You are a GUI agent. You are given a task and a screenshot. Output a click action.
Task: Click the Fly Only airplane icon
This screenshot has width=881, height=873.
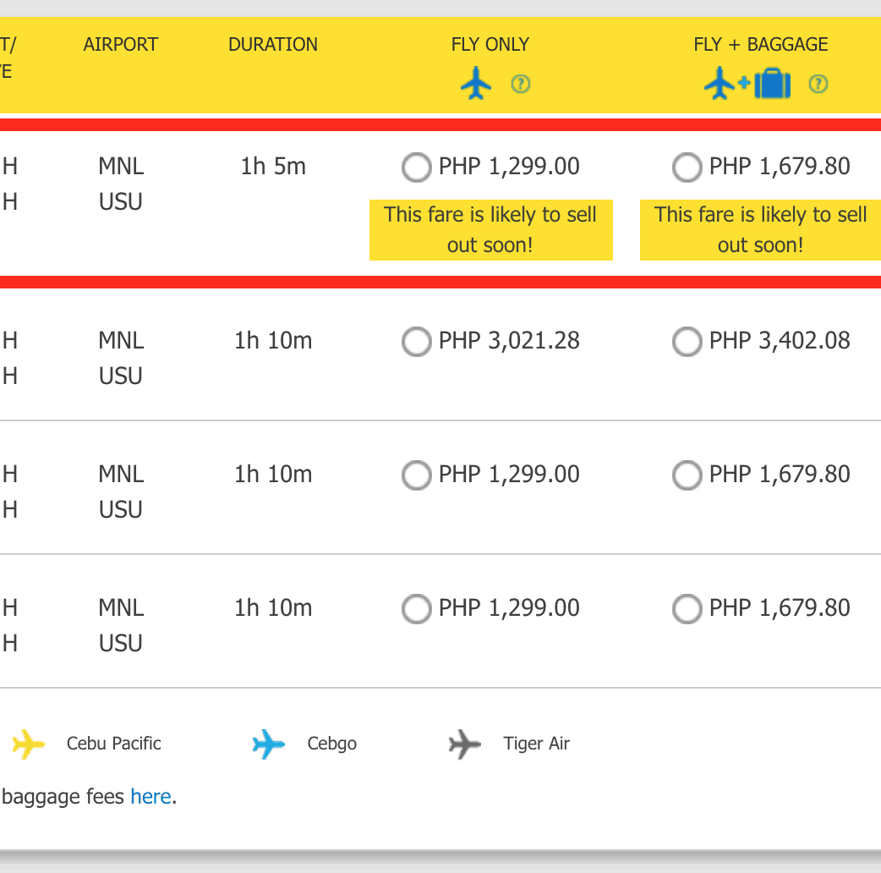(x=476, y=84)
